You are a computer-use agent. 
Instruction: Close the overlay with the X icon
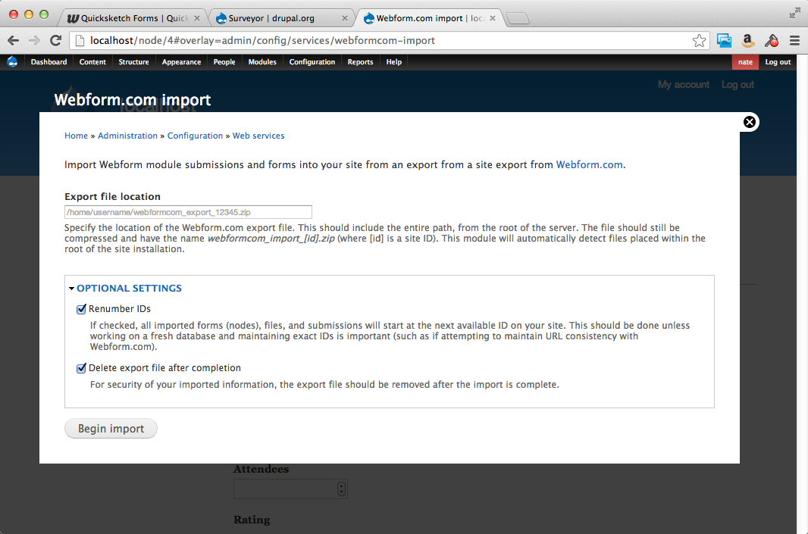(749, 122)
